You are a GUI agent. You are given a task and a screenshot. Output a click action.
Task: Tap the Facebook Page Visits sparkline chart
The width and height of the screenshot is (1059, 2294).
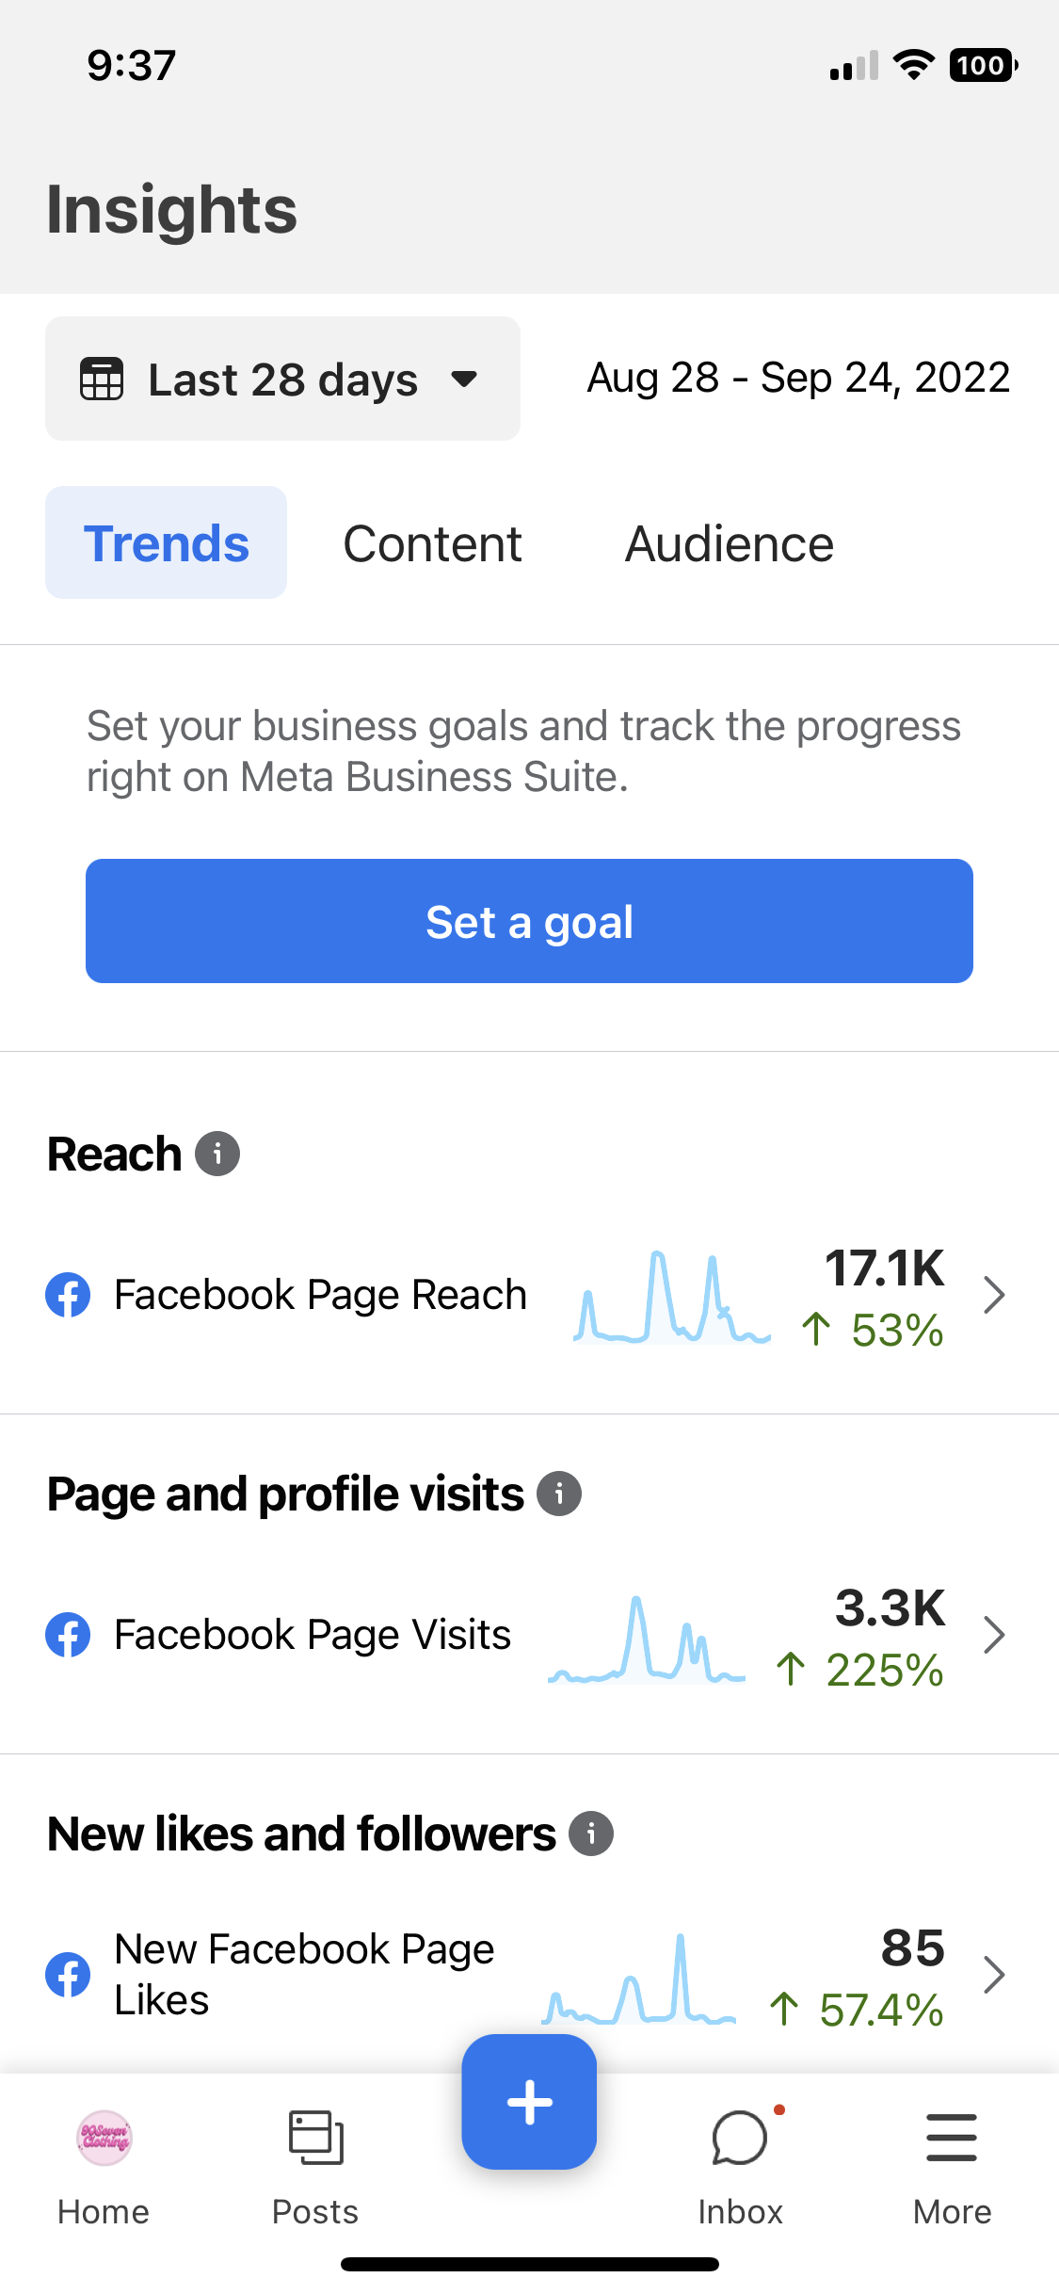[x=647, y=1639]
